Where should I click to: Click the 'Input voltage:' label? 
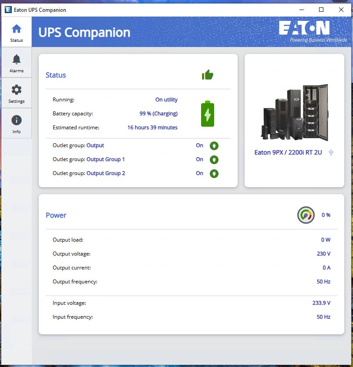click(x=69, y=303)
